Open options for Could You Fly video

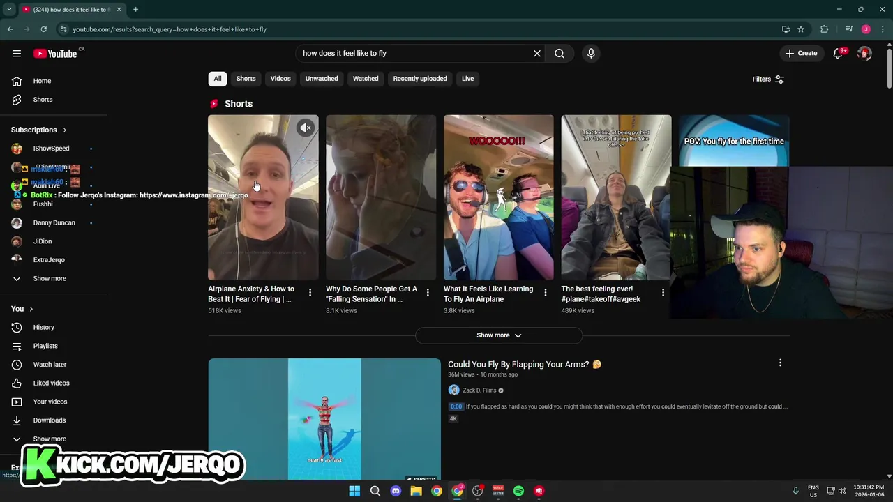(x=780, y=363)
